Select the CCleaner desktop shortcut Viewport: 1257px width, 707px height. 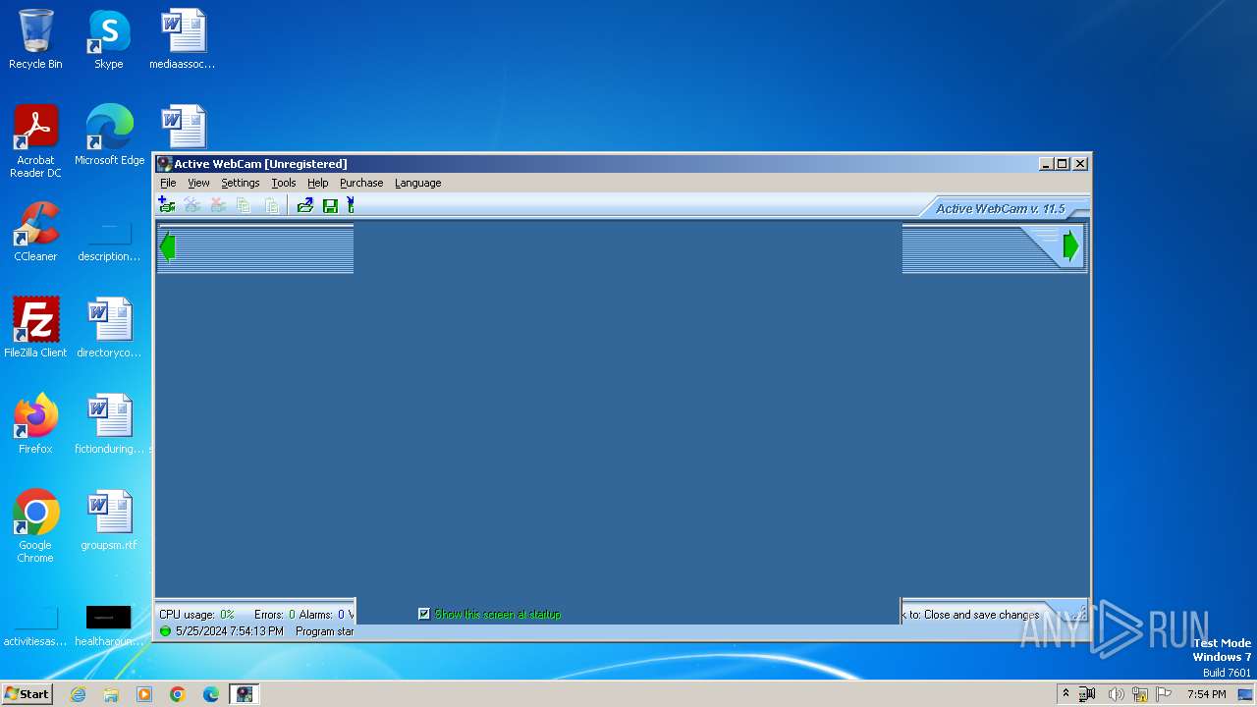(35, 232)
